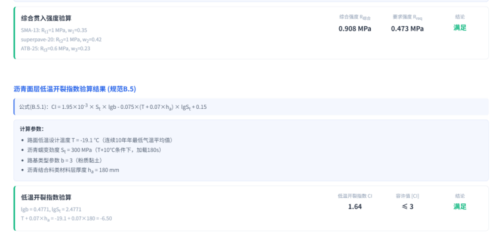Screen dimensions: 495x232
Task: Click the SMA-13 parameters line
Action: 54,30
